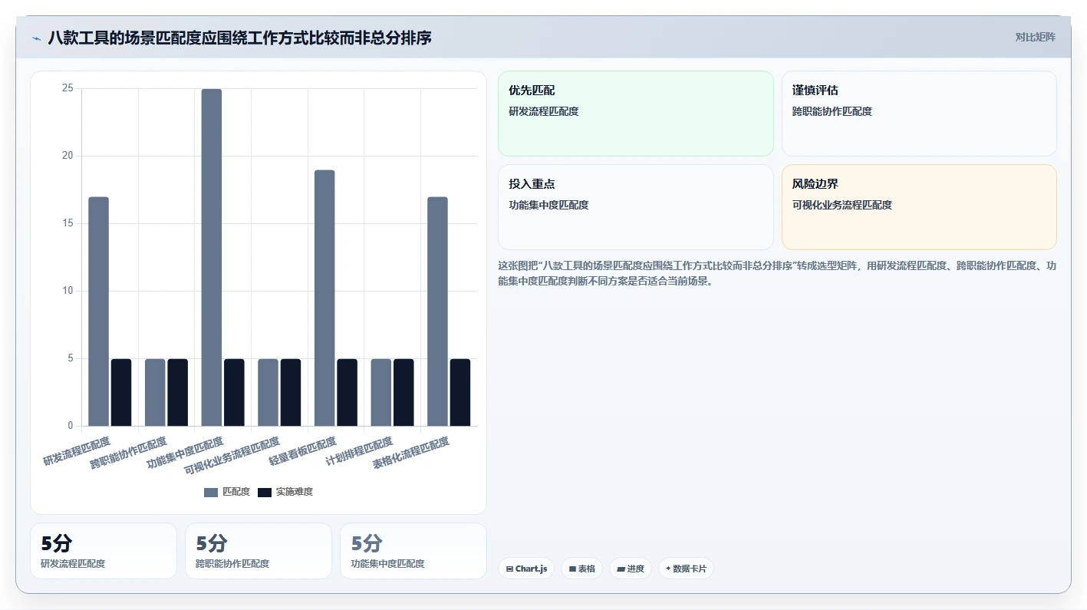The width and height of the screenshot is (1087, 610).
Task: Click the 表格化流程匹配度 匹配度 bar
Action: (437, 312)
